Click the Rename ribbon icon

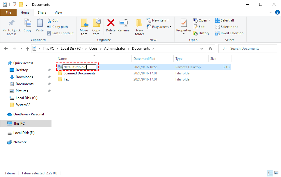(123, 23)
